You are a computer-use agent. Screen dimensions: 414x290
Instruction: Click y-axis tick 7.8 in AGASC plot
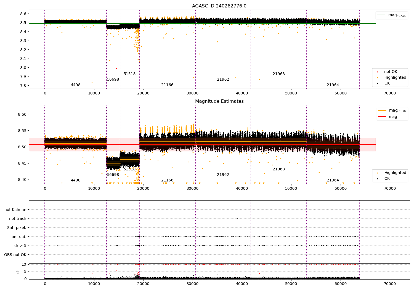[23, 86]
